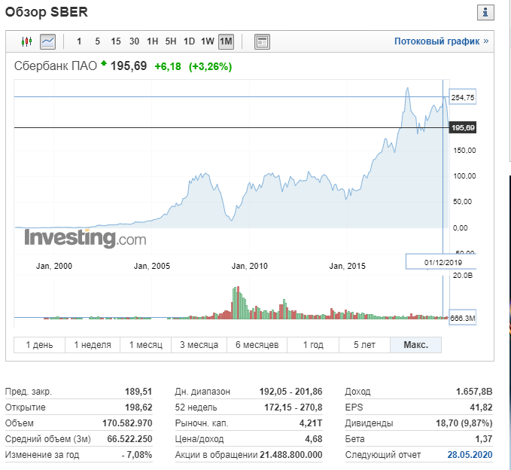Select the Макс. range tab
Image resolution: width=511 pixels, height=470 pixels.
tap(416, 345)
